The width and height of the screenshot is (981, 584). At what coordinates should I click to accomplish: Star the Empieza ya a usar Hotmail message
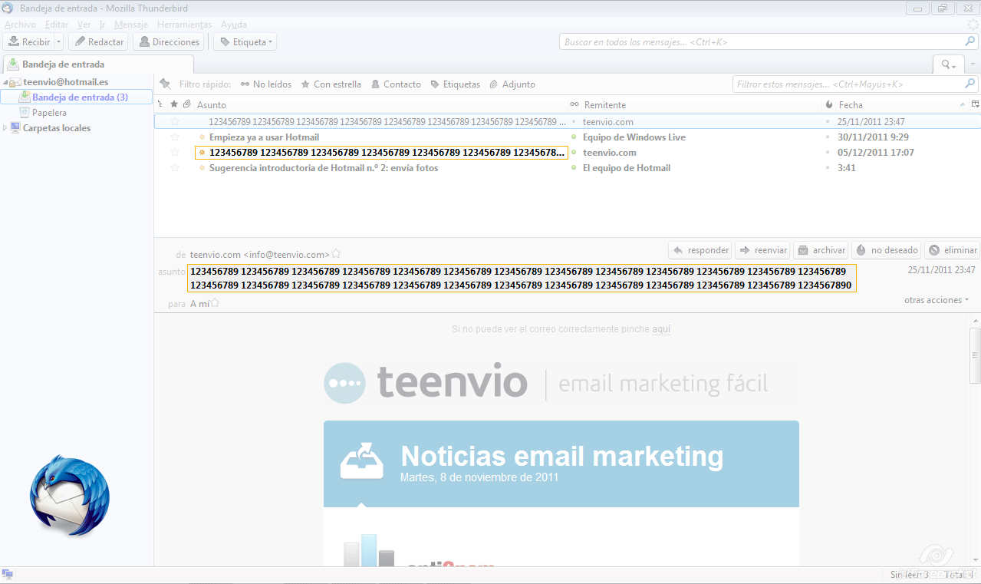pos(174,137)
